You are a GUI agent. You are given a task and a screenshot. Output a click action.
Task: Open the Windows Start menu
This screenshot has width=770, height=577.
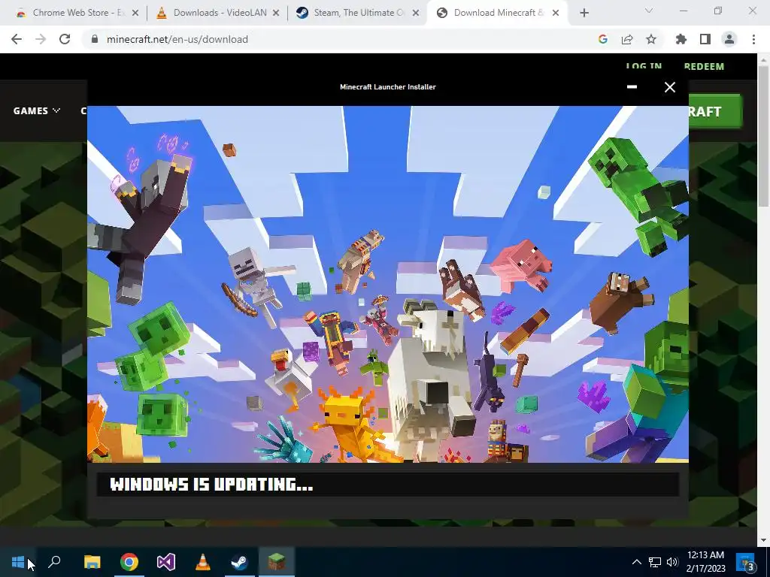[18, 562]
